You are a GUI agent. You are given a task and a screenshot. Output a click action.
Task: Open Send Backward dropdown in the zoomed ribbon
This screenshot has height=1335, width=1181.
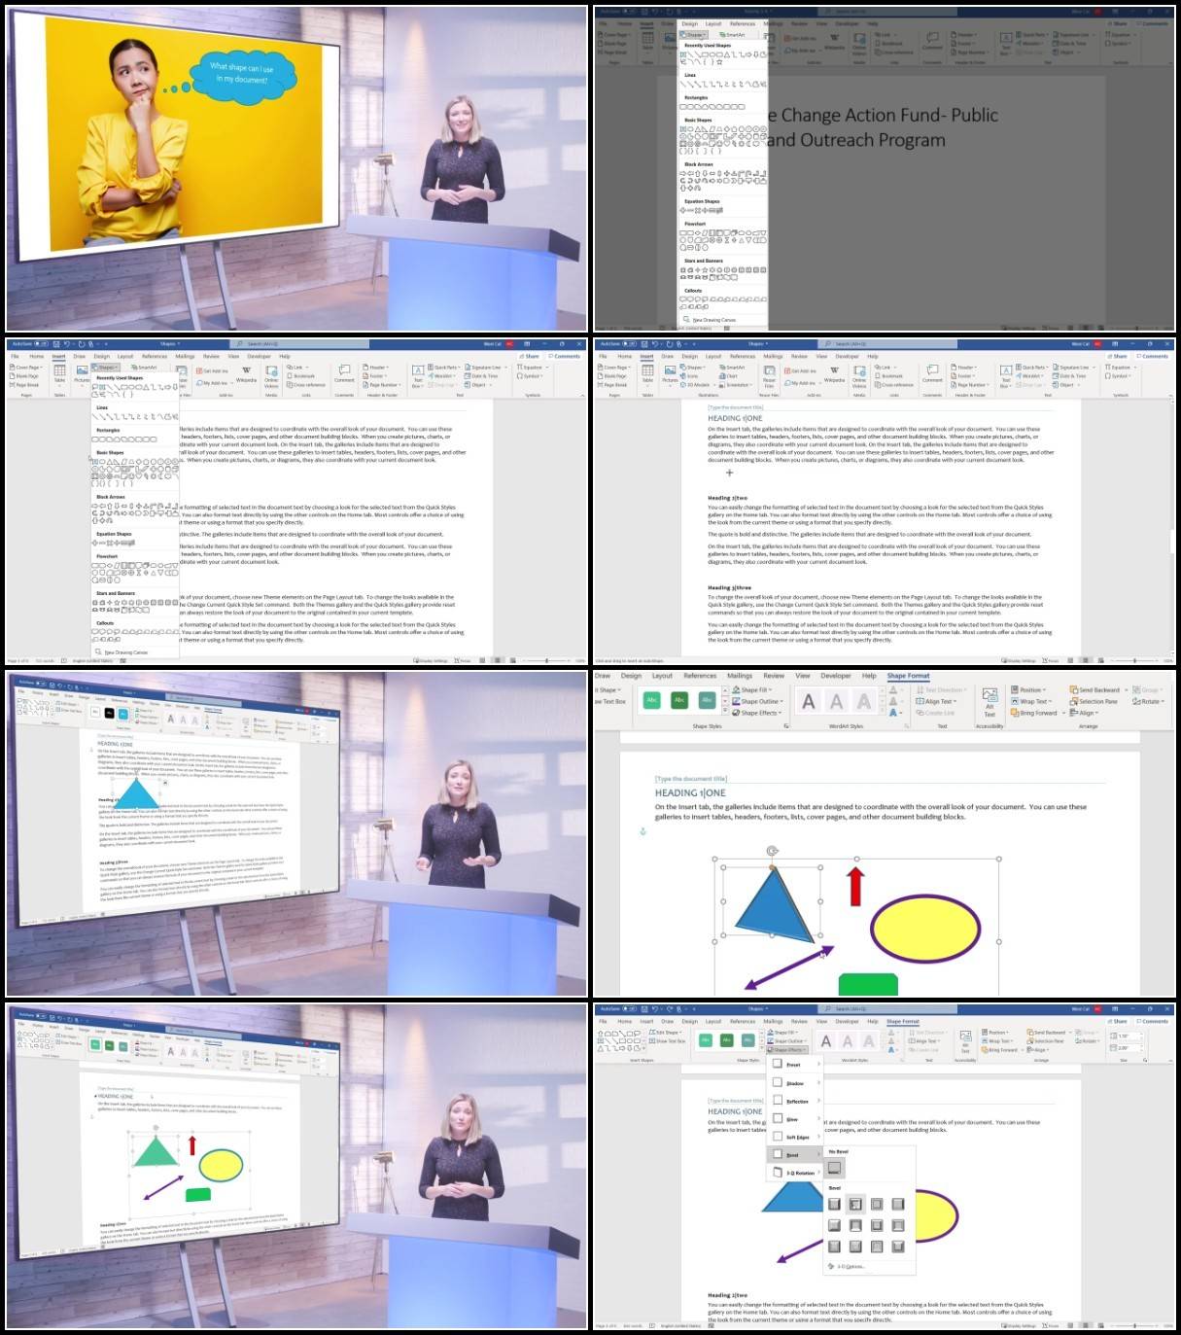click(1098, 689)
